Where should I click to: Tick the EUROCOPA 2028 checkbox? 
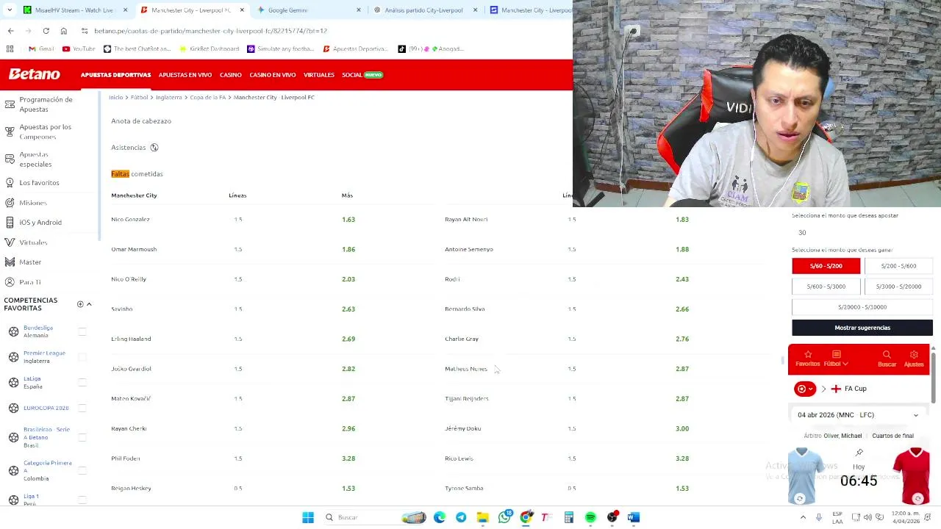pos(82,408)
